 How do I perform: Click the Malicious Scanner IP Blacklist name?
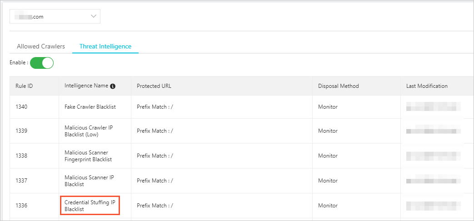point(89,181)
